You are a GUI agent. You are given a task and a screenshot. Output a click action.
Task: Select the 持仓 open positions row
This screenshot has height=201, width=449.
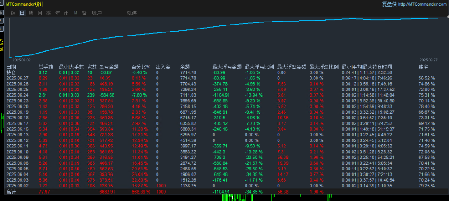pos(11,72)
